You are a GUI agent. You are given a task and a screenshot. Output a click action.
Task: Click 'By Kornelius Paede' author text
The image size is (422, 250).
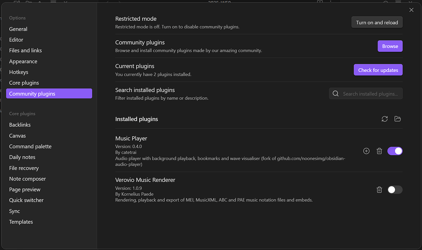[x=134, y=194]
